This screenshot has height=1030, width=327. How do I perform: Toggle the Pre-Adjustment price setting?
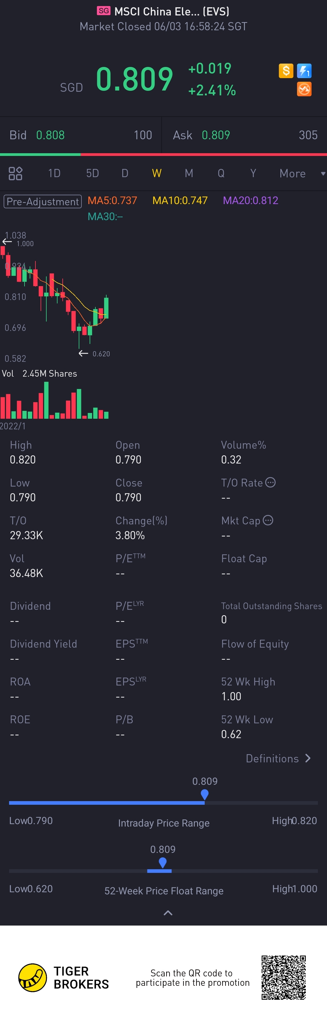coord(43,201)
